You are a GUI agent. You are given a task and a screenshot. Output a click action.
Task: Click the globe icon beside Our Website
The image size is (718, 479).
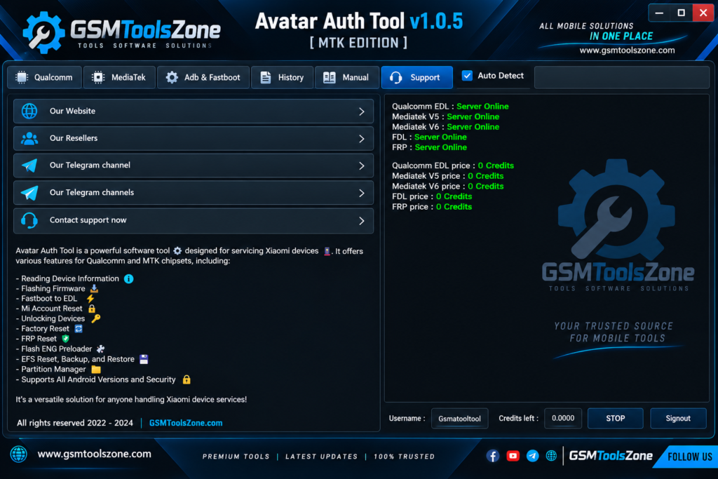point(29,111)
